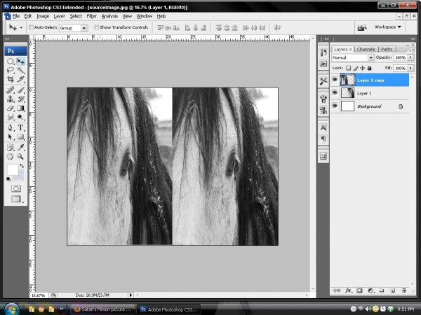
Task: Select the Eraser tool
Action: [11, 108]
